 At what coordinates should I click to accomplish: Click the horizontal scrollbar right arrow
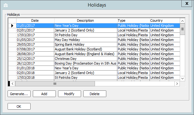tap(177, 83)
